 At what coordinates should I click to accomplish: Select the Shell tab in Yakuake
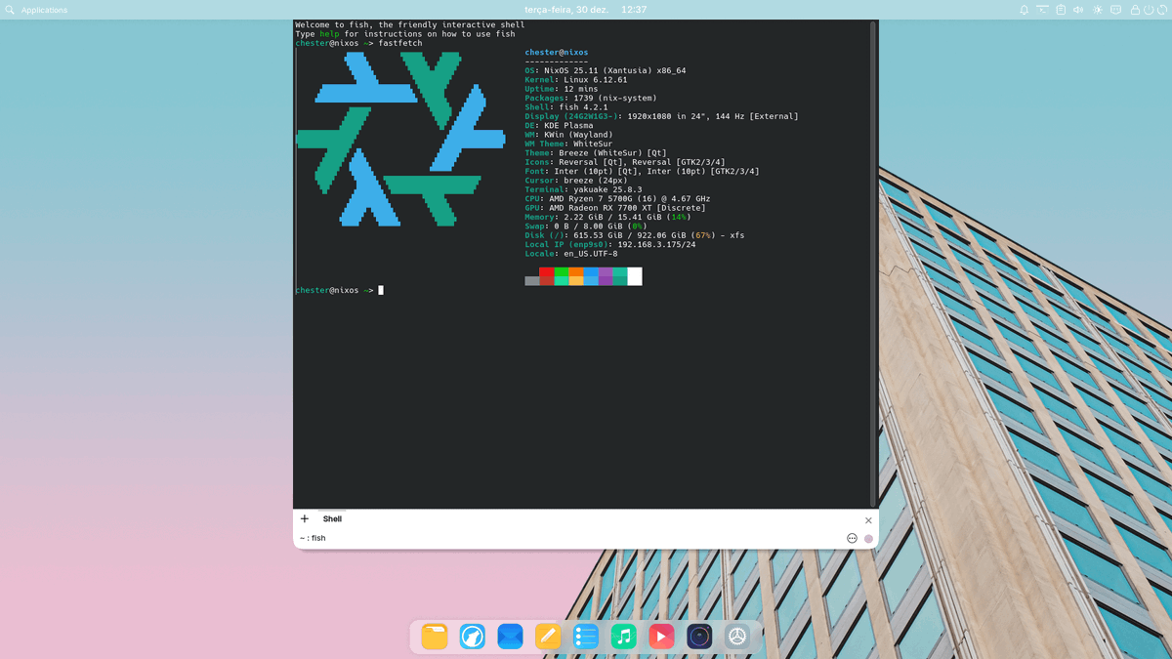pyautogui.click(x=332, y=519)
